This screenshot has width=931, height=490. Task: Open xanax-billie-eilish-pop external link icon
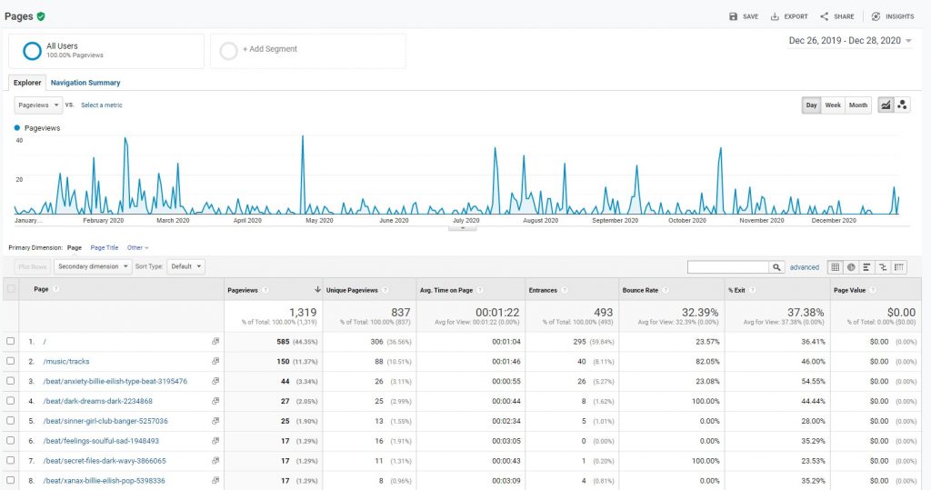[x=215, y=480]
